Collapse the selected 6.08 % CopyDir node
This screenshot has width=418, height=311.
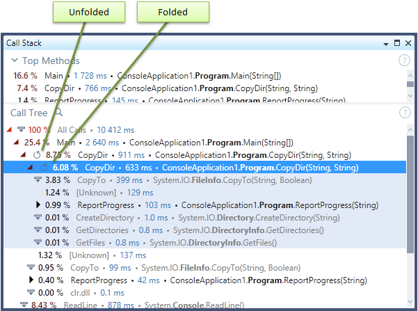tap(30, 167)
